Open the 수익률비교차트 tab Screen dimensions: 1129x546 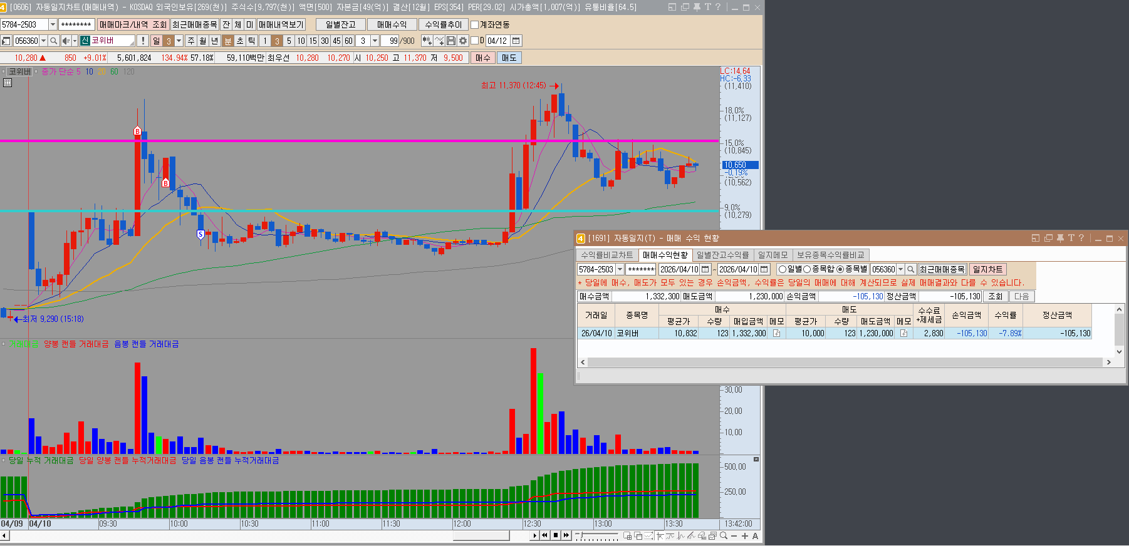coord(606,255)
